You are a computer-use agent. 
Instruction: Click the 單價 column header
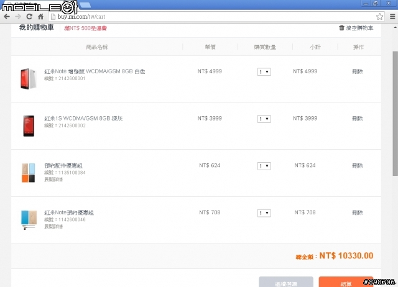(x=210, y=47)
